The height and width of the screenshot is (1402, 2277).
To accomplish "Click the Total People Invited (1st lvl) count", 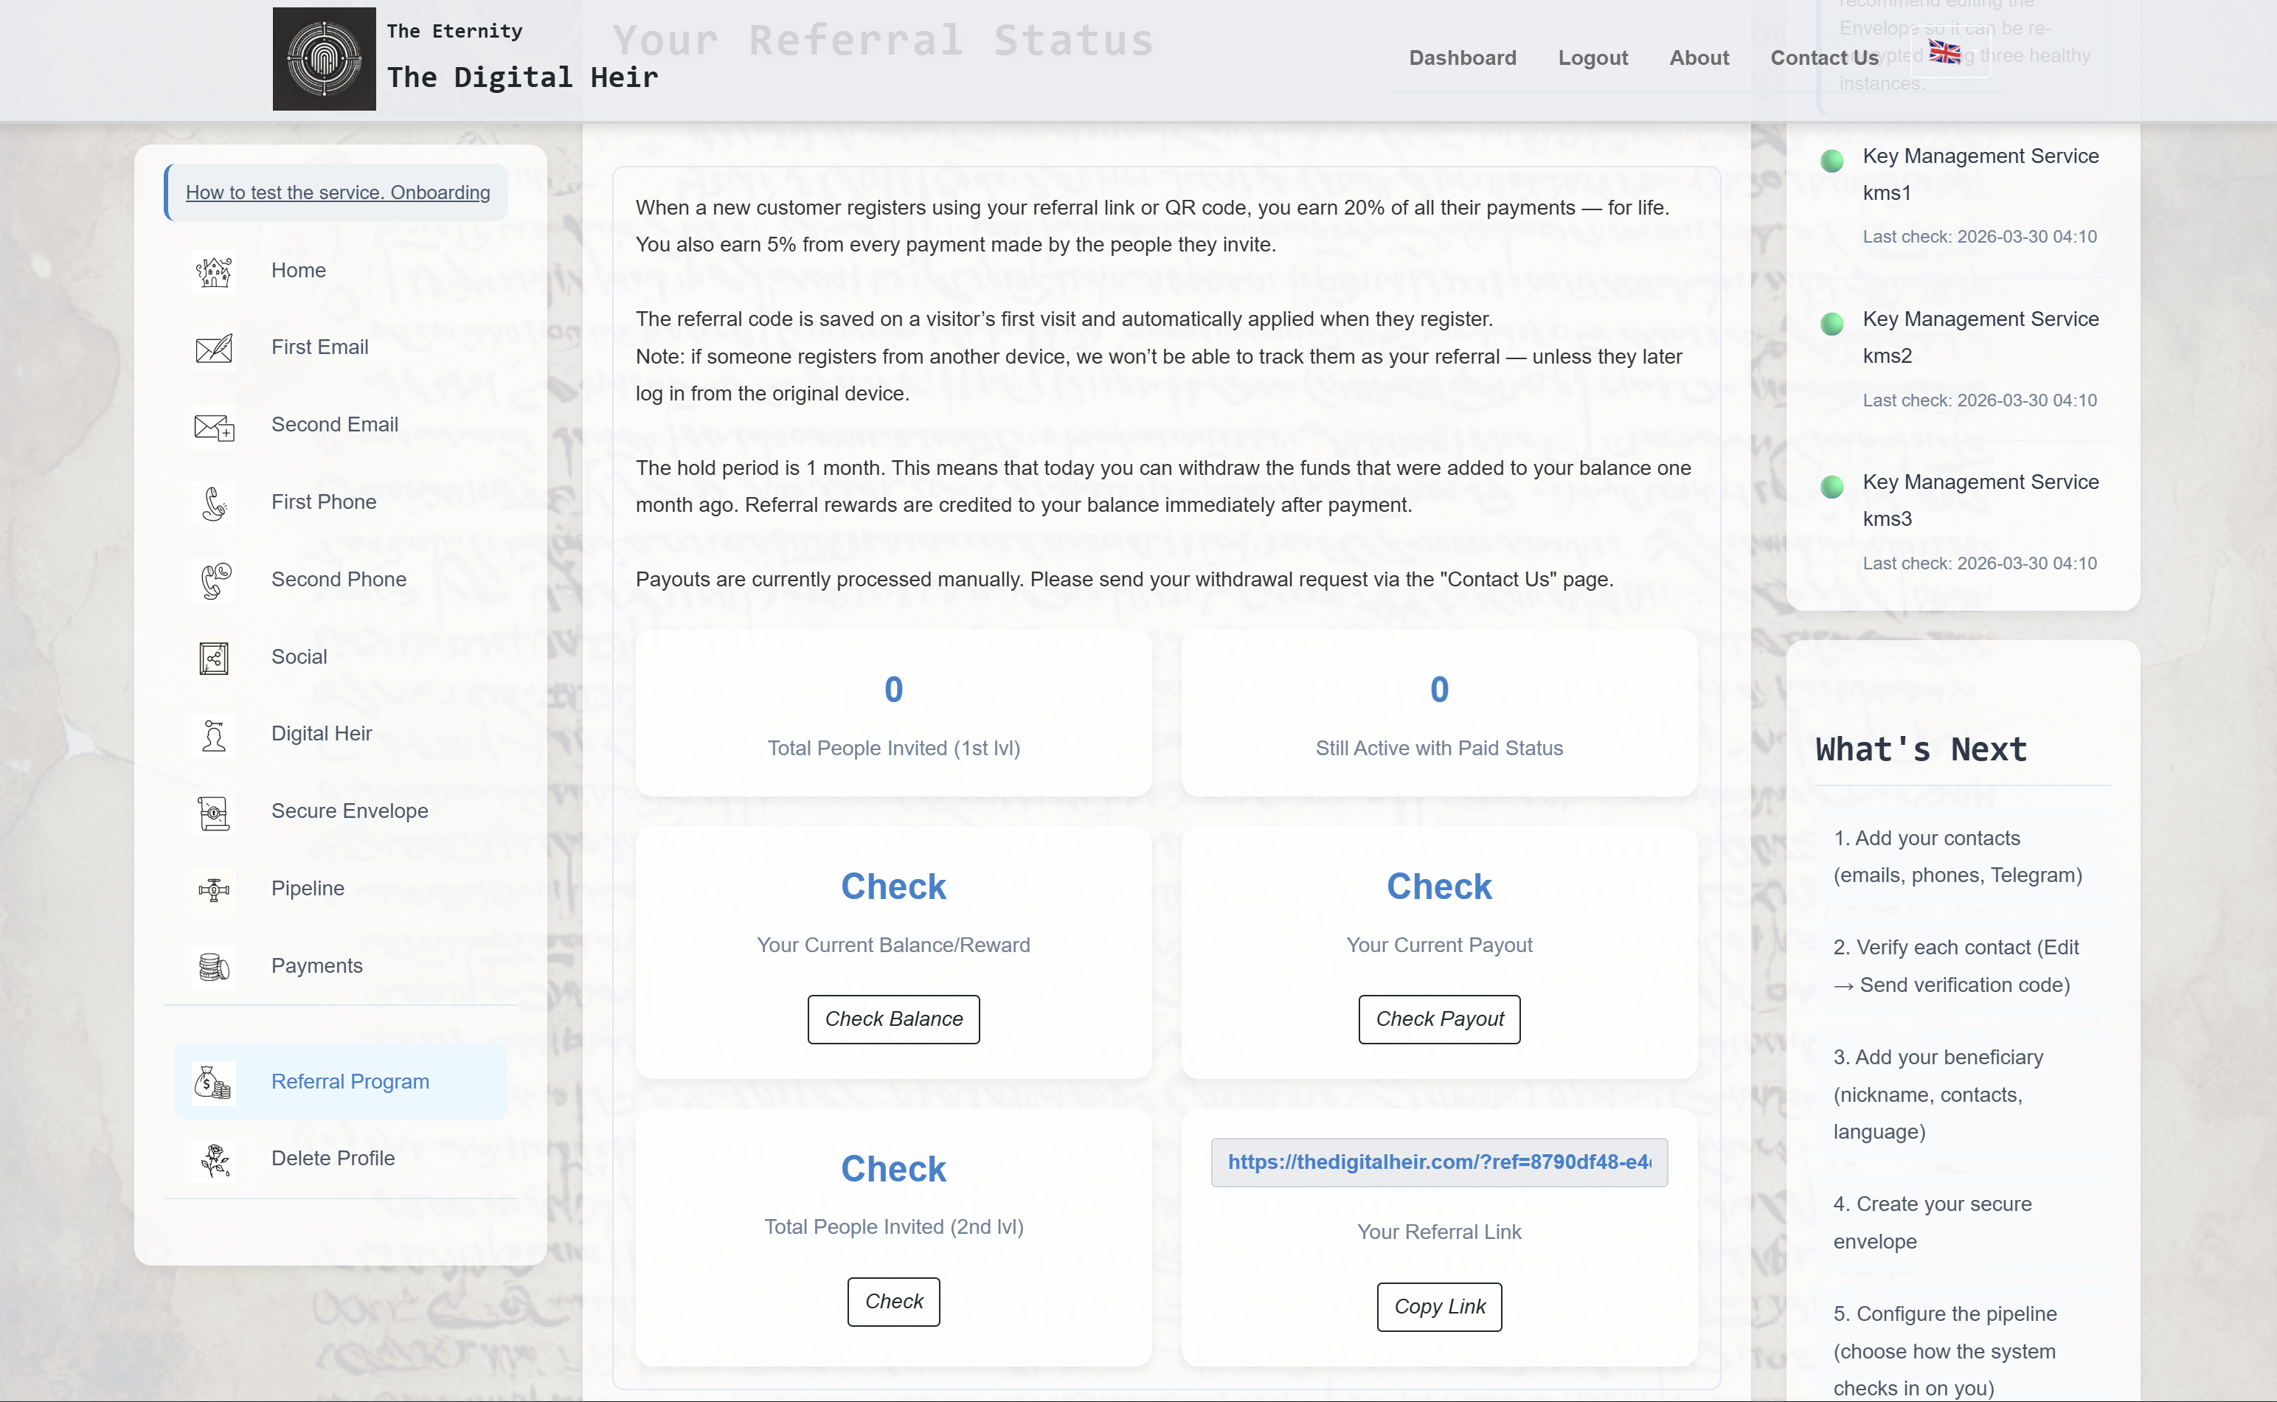I will point(893,690).
